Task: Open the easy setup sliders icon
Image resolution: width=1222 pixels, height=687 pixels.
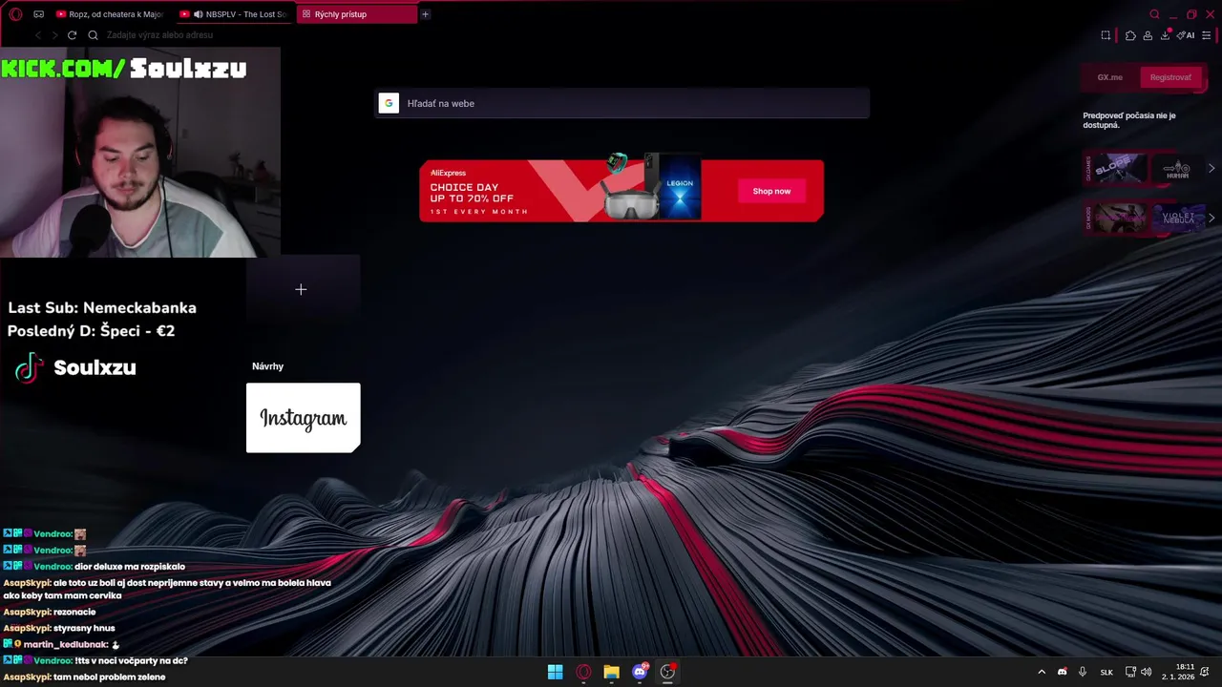Action: 1207,35
